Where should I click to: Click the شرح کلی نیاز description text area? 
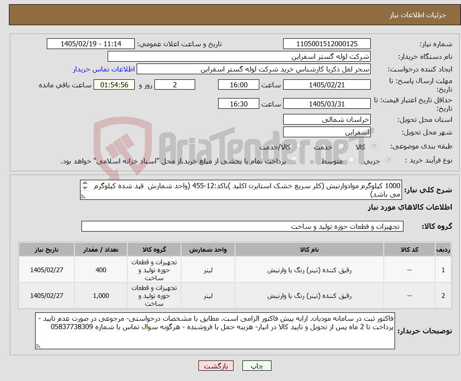[x=241, y=190]
